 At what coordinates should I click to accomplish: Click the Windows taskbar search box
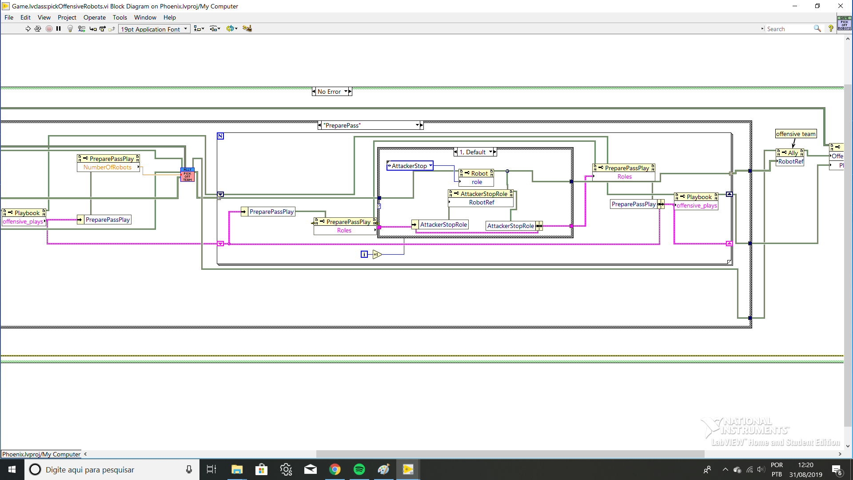pyautogui.click(x=111, y=469)
